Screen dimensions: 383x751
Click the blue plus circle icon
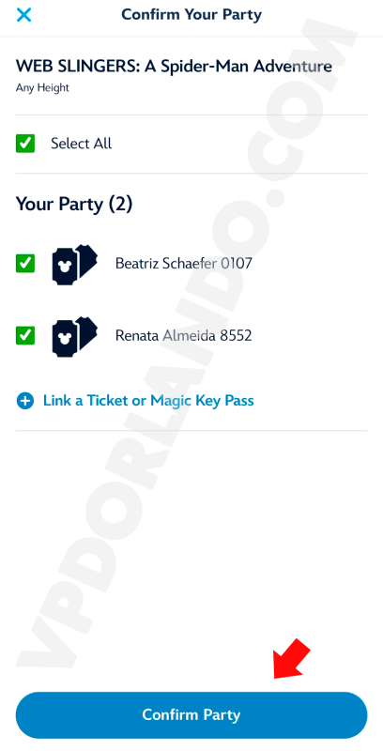tap(25, 401)
